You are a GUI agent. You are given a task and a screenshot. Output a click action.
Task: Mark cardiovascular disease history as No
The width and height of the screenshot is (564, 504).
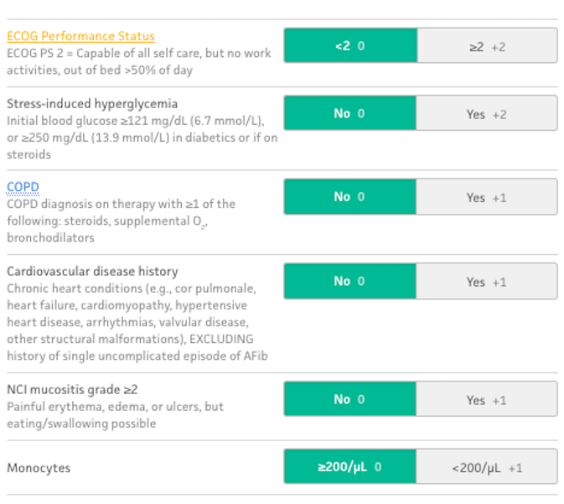[350, 281]
